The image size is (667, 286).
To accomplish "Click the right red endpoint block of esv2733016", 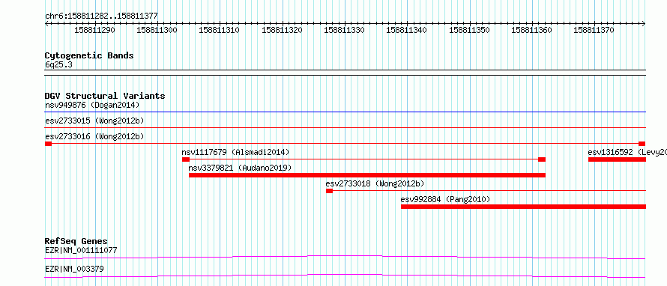I will point(642,144).
